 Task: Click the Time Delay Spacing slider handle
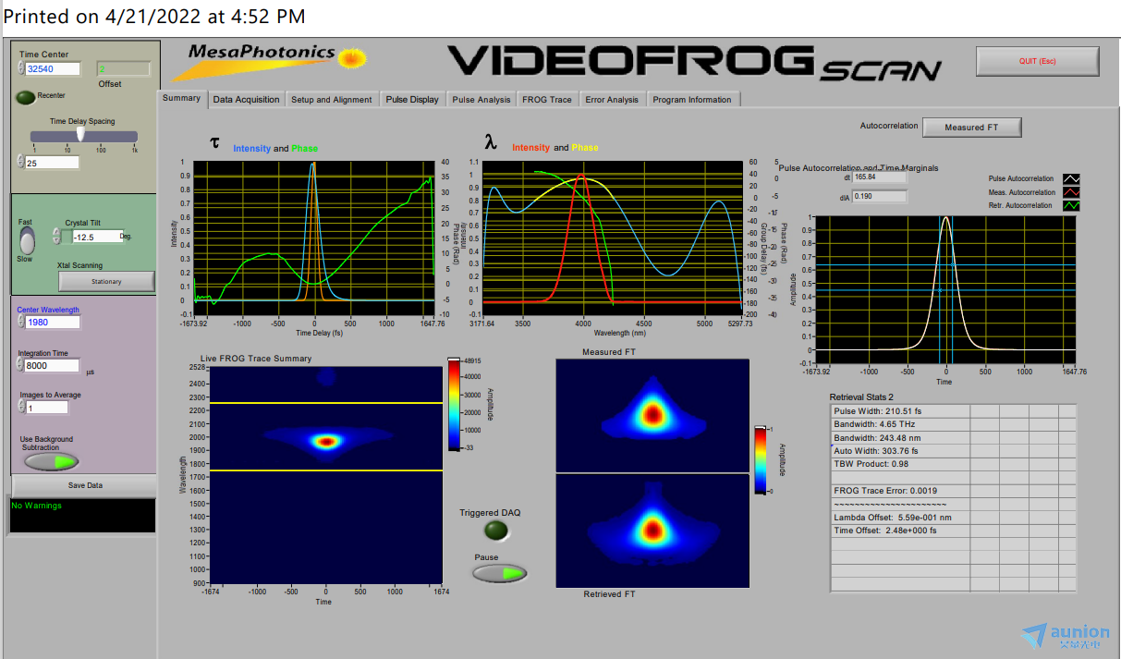80,133
